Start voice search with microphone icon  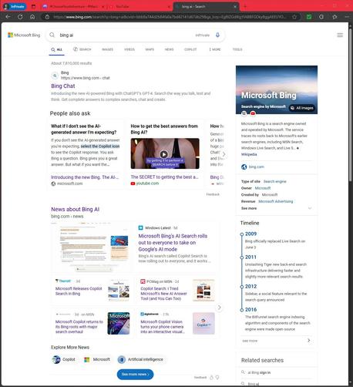(x=217, y=35)
